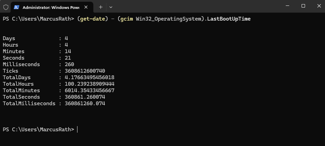Close the Windows Terminal window
Screen dimensions: 325x146
pyautogui.click(x=319, y=6)
